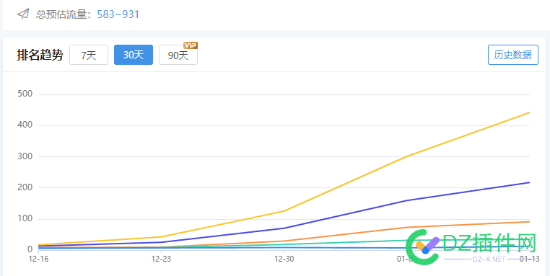Click the yellow trend line end point

[x=529, y=112]
